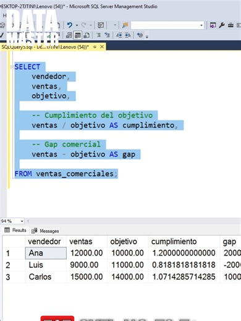Decrease indent icon
The height and width of the screenshot is (321, 241).
(x=119, y=35)
